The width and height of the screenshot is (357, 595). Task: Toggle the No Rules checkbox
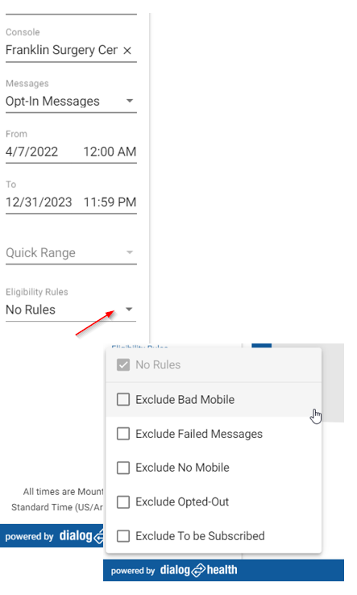click(123, 365)
